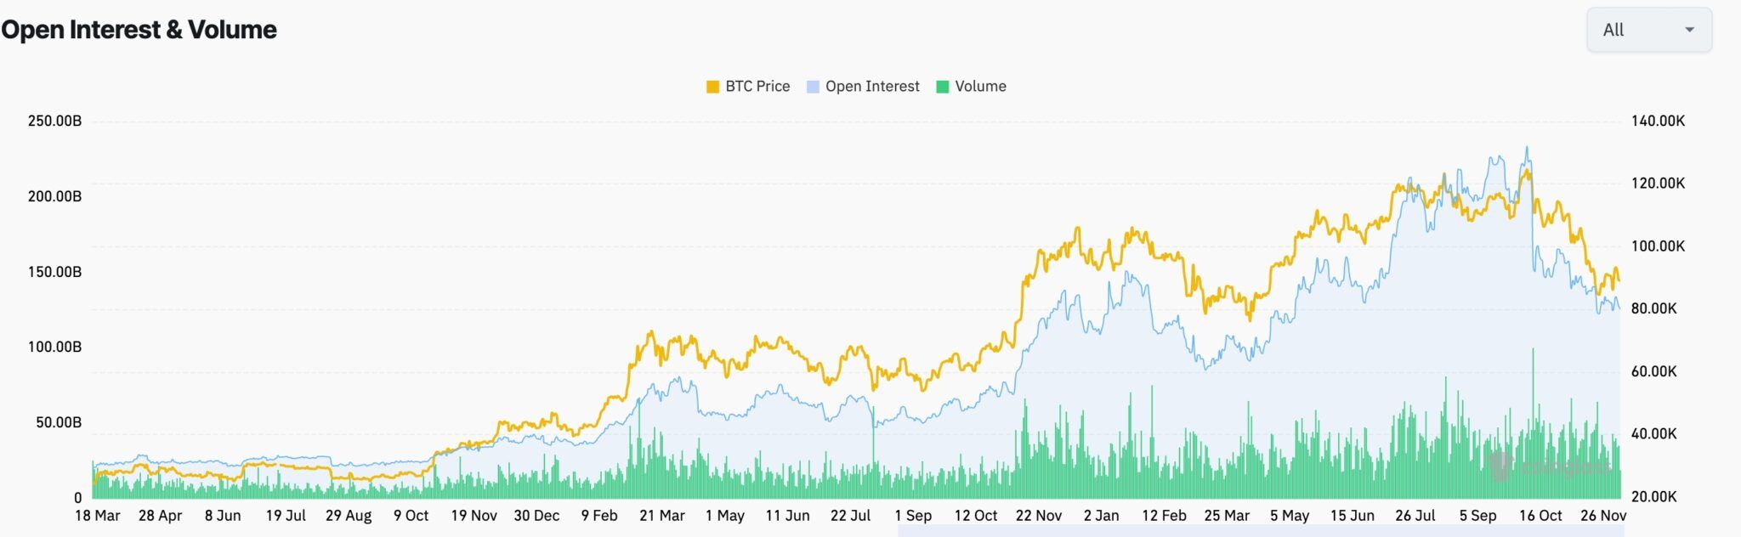Expand the time range options list
1741x537 pixels.
pyautogui.click(x=1647, y=30)
